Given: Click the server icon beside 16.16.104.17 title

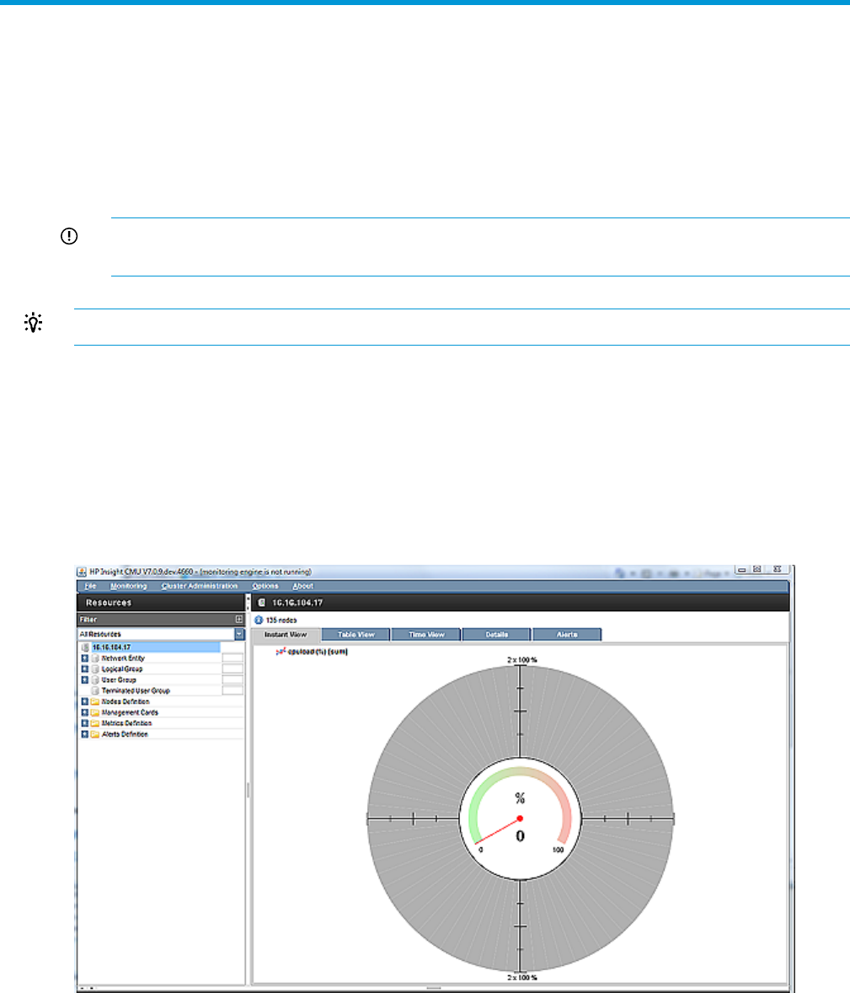Looking at the screenshot, I should pos(262,603).
